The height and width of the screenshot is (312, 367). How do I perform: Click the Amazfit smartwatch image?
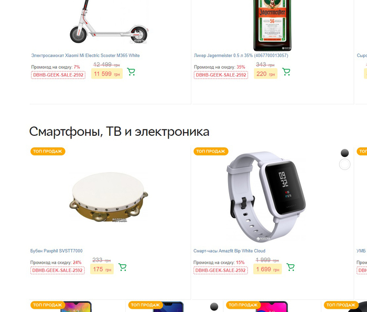tap(266, 197)
